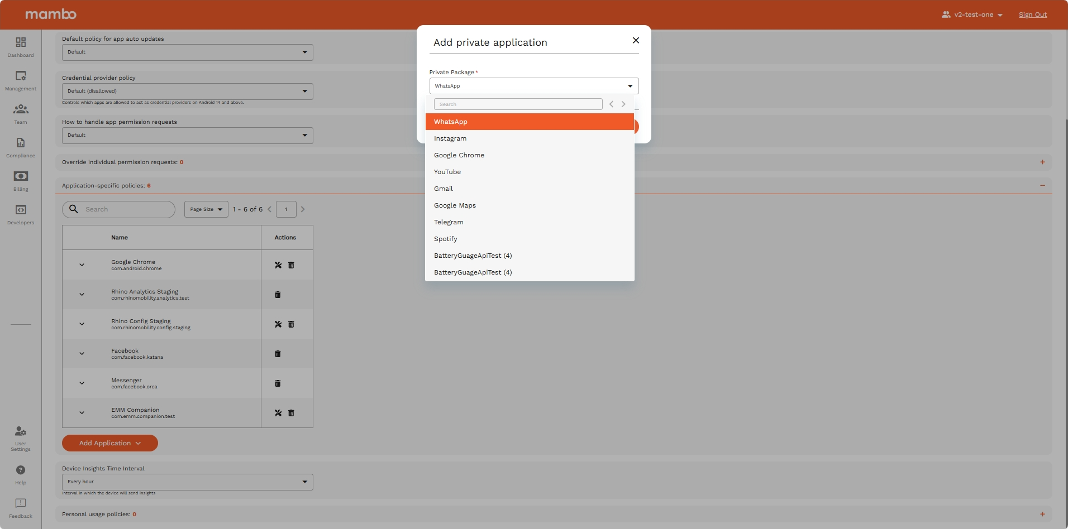1068x529 pixels.
Task: Select Google Chrome from the package list
Action: 530,155
